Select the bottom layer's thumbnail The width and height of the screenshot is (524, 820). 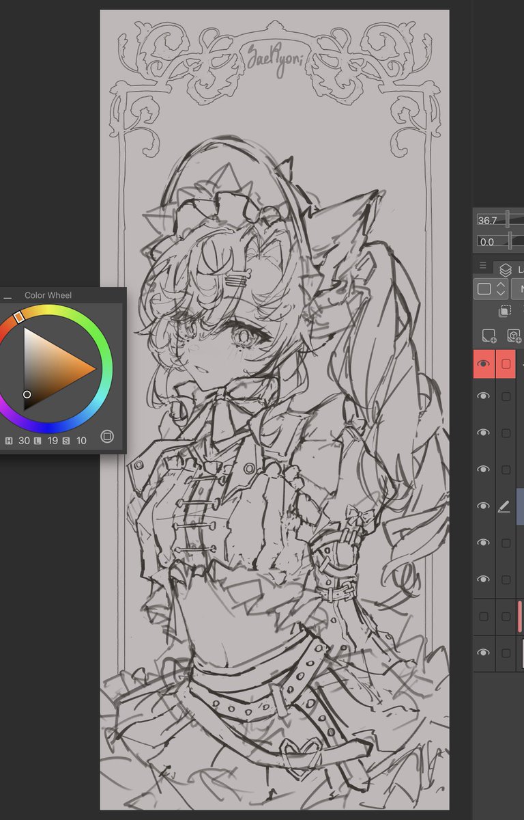[x=523, y=653]
